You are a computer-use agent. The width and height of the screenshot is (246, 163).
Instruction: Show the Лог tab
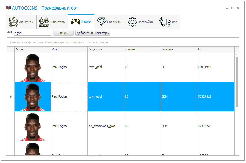pyautogui.click(x=168, y=22)
